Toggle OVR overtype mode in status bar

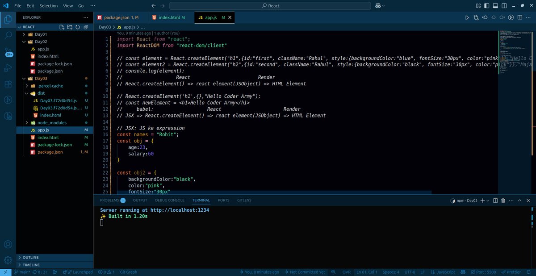(x=347, y=272)
